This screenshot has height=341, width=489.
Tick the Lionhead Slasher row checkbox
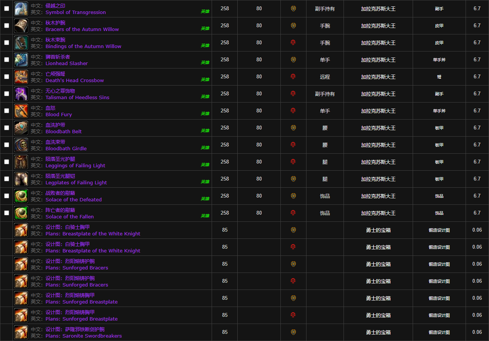click(x=6, y=60)
